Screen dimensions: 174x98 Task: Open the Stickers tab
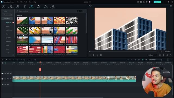(x=46, y=7)
